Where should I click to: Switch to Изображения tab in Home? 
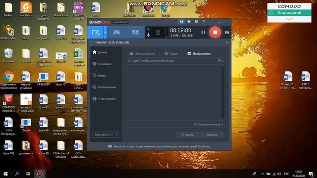click(199, 53)
